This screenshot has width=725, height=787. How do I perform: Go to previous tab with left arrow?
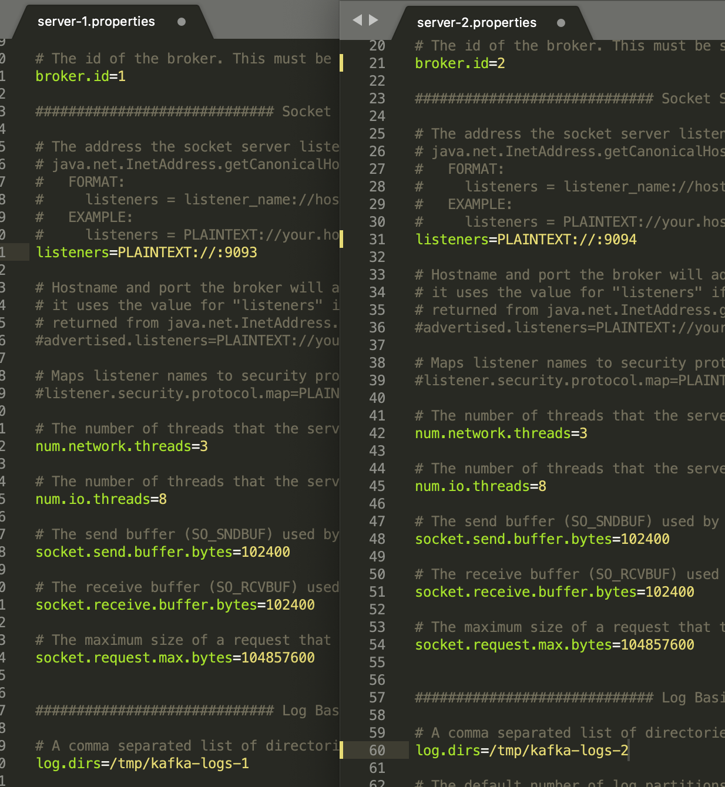[357, 20]
